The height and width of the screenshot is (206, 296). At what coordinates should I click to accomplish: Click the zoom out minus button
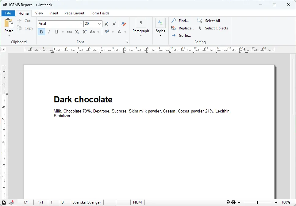(239, 202)
